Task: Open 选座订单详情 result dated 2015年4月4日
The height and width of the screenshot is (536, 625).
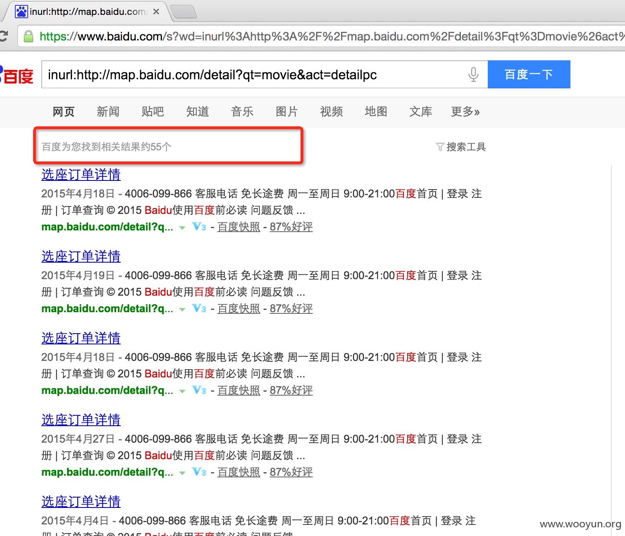Action: pos(81,502)
